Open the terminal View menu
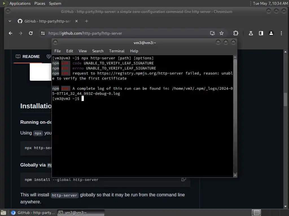Screen dimensions: 289x216 [x=83, y=51]
